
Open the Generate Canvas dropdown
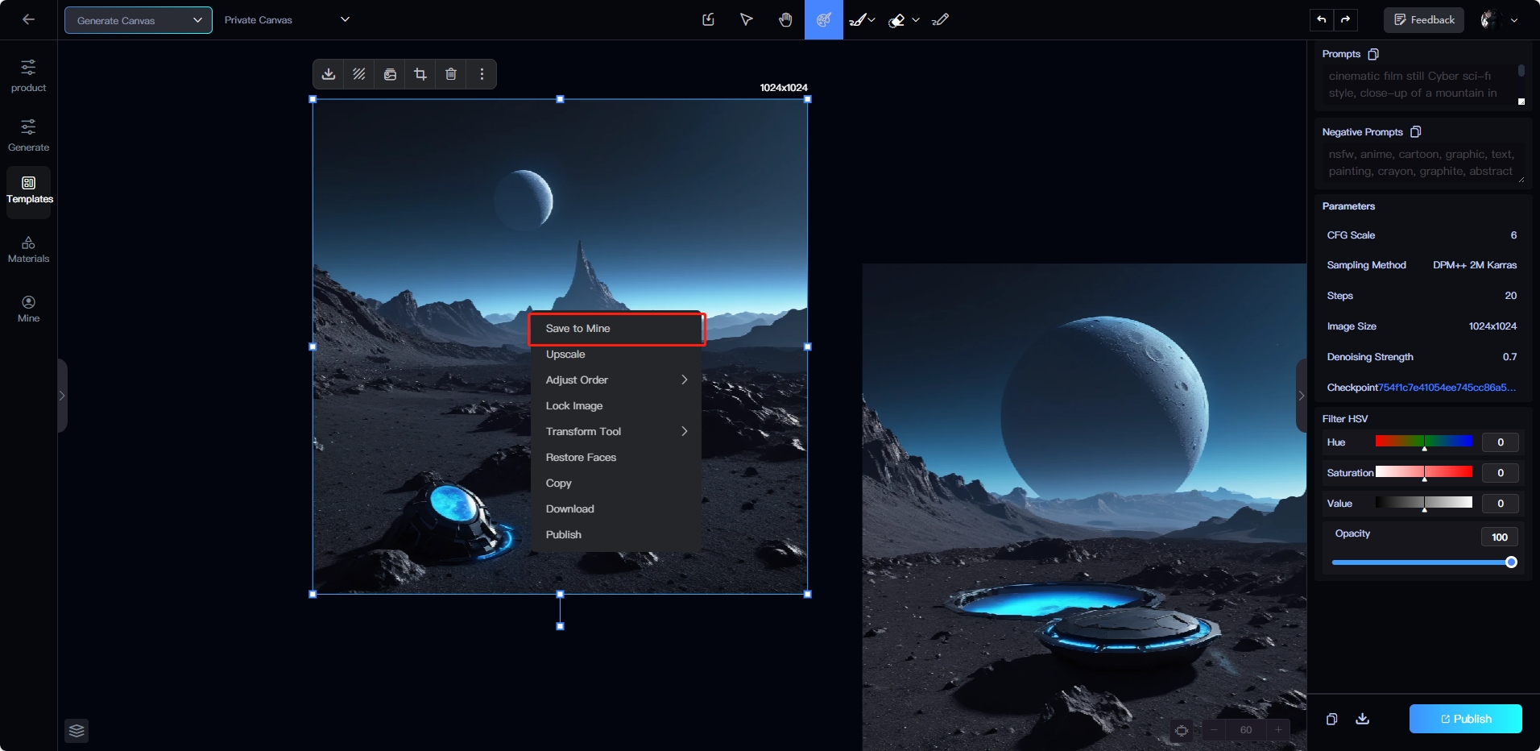click(x=139, y=20)
